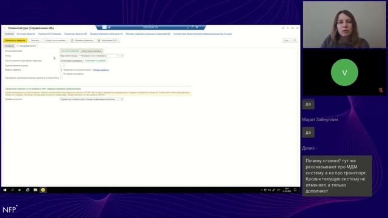Open 'Подписки НСИ (Элемент)' navigation link

[x=50, y=34]
